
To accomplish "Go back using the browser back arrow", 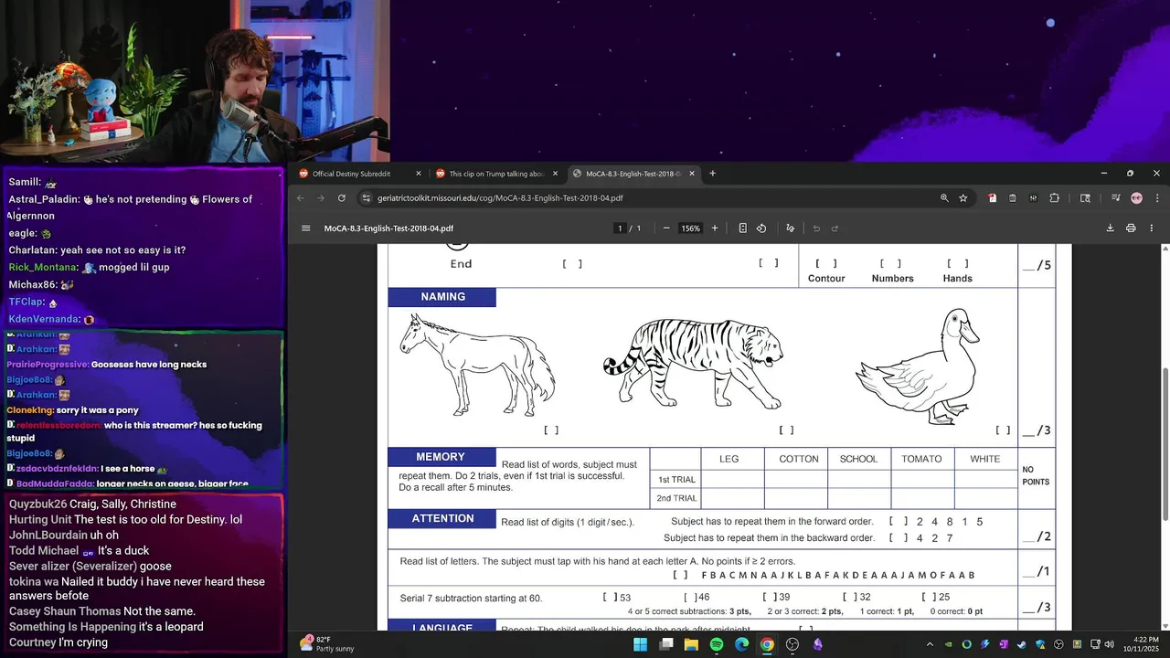I will tap(301, 197).
